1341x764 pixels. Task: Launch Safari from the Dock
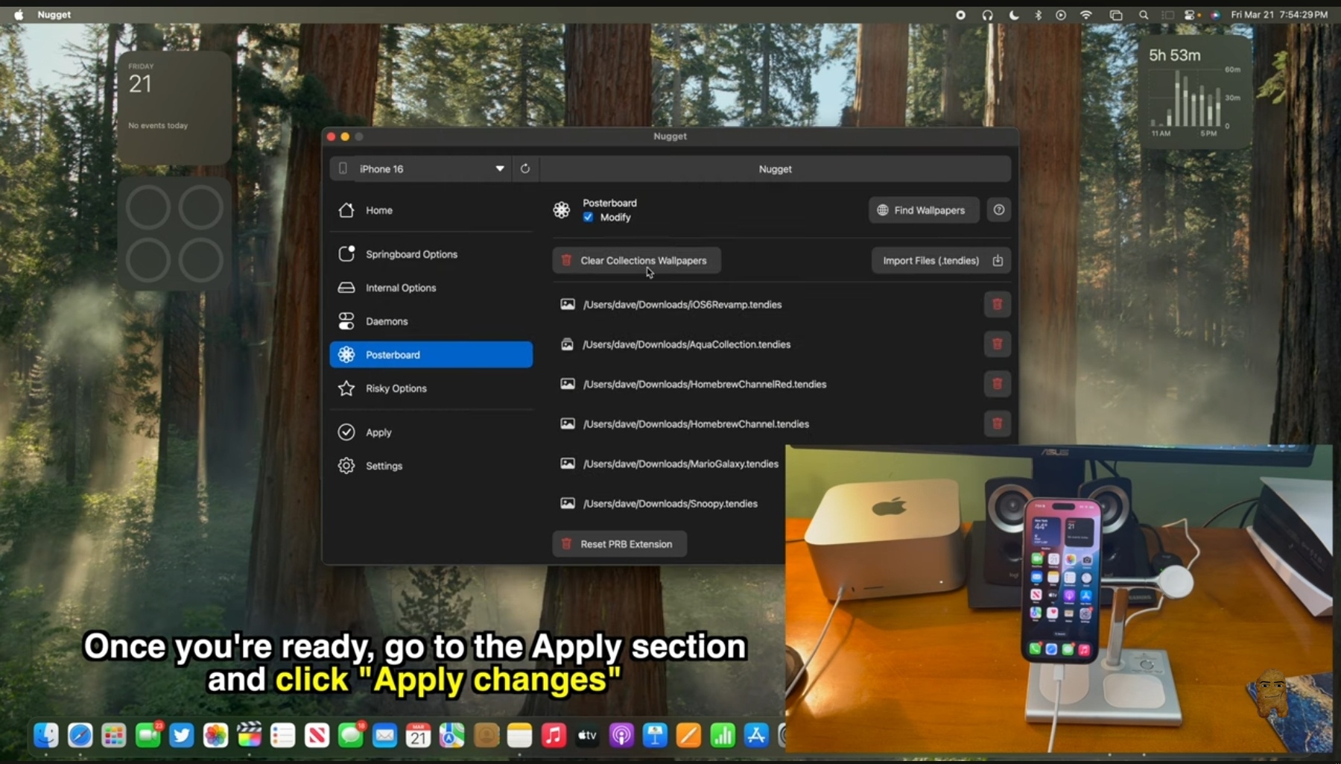tap(80, 736)
